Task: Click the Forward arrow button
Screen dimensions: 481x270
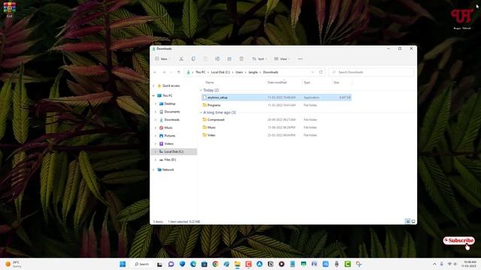Action: 164,72
